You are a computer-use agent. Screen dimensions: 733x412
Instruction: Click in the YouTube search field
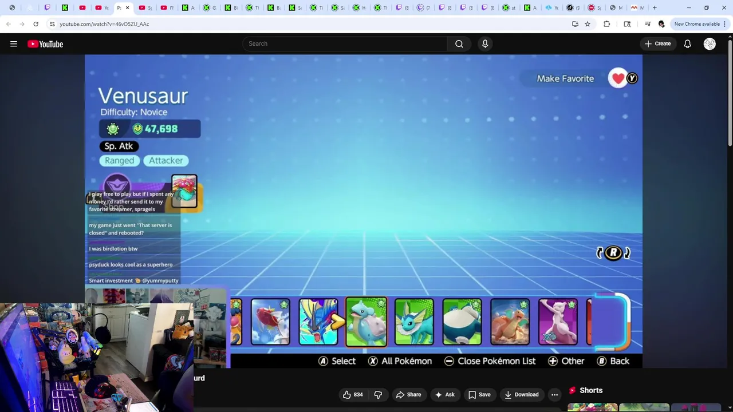tap(345, 44)
